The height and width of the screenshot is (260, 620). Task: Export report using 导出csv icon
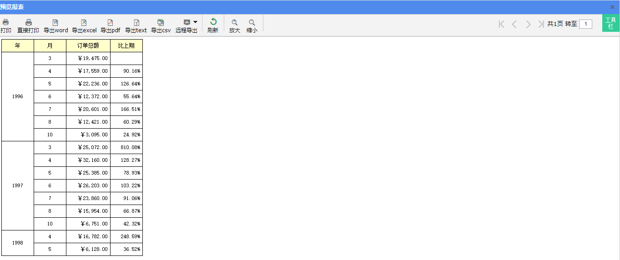[x=161, y=23]
